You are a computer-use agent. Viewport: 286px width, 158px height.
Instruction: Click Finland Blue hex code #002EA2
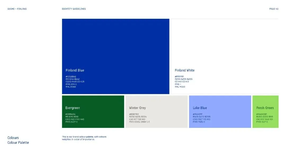[71, 76]
